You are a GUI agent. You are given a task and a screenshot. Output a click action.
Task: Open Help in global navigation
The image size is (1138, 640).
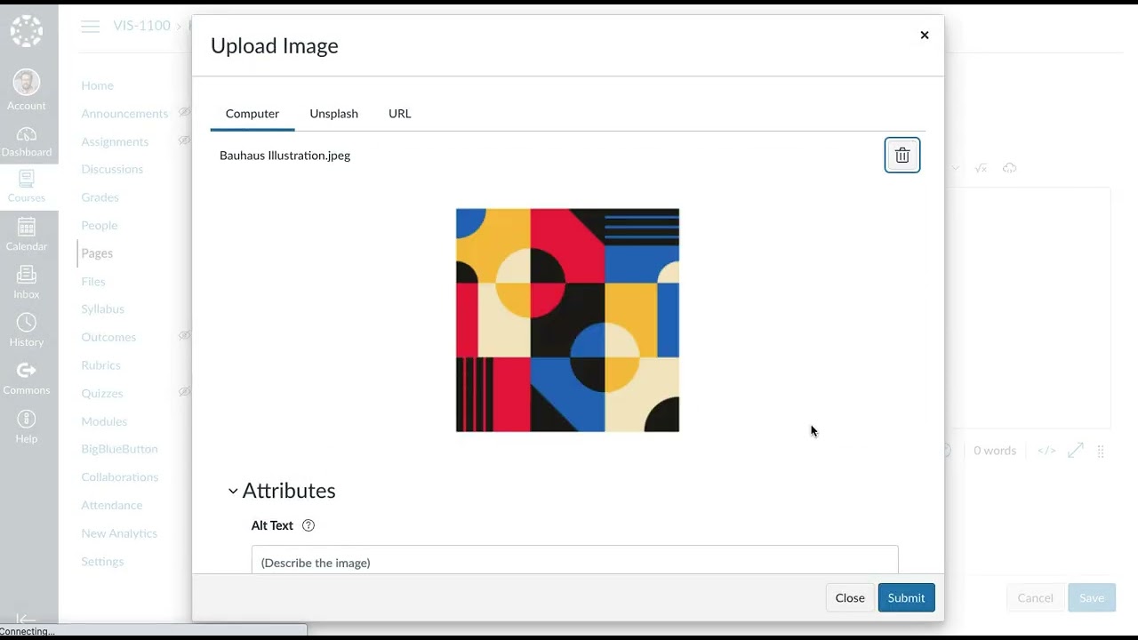click(27, 428)
